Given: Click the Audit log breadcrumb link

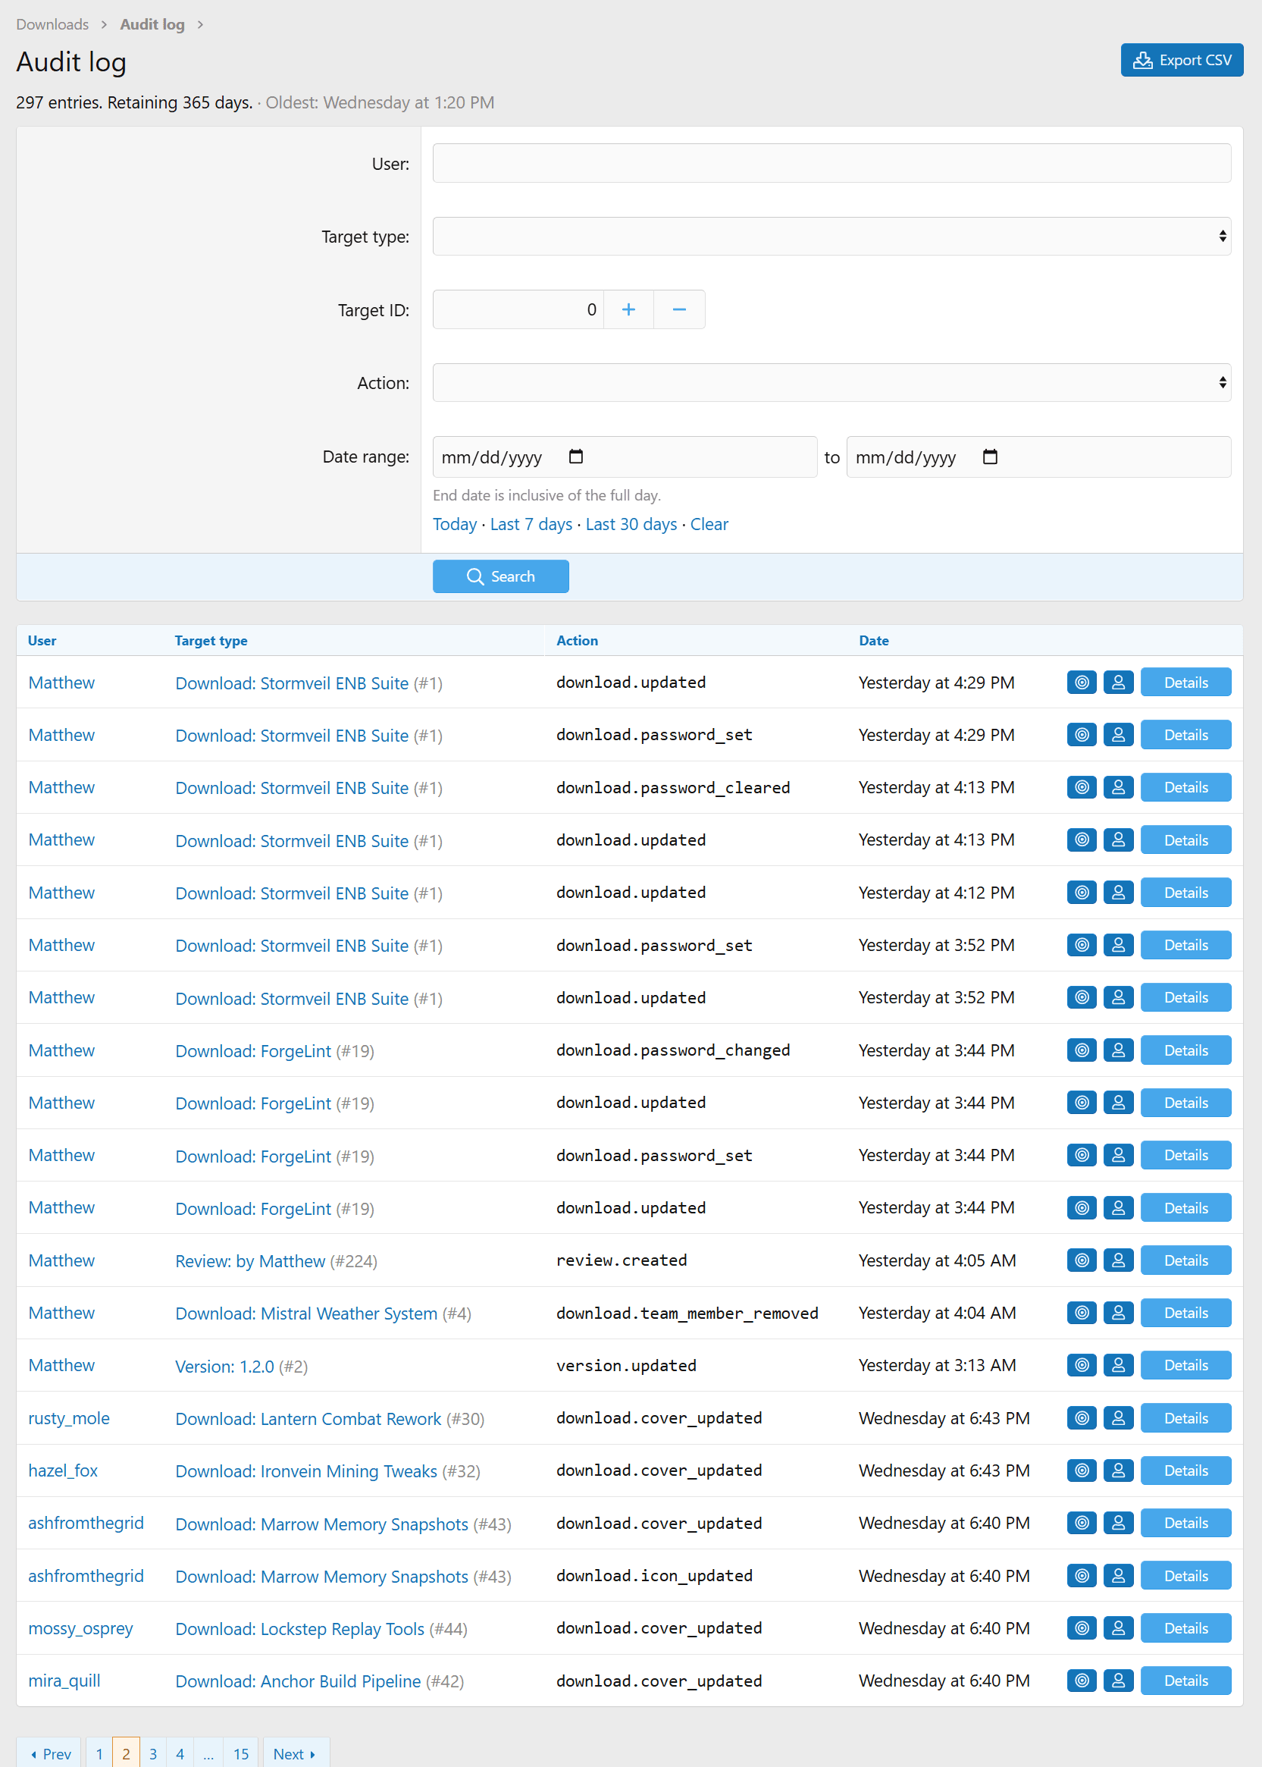Looking at the screenshot, I should (152, 24).
